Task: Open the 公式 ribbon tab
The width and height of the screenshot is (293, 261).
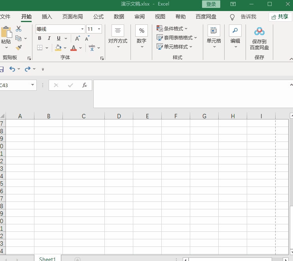Action: click(x=98, y=17)
